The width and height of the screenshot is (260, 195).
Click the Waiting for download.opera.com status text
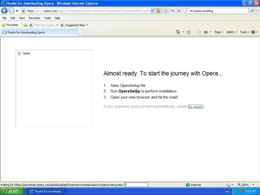tap(61, 185)
